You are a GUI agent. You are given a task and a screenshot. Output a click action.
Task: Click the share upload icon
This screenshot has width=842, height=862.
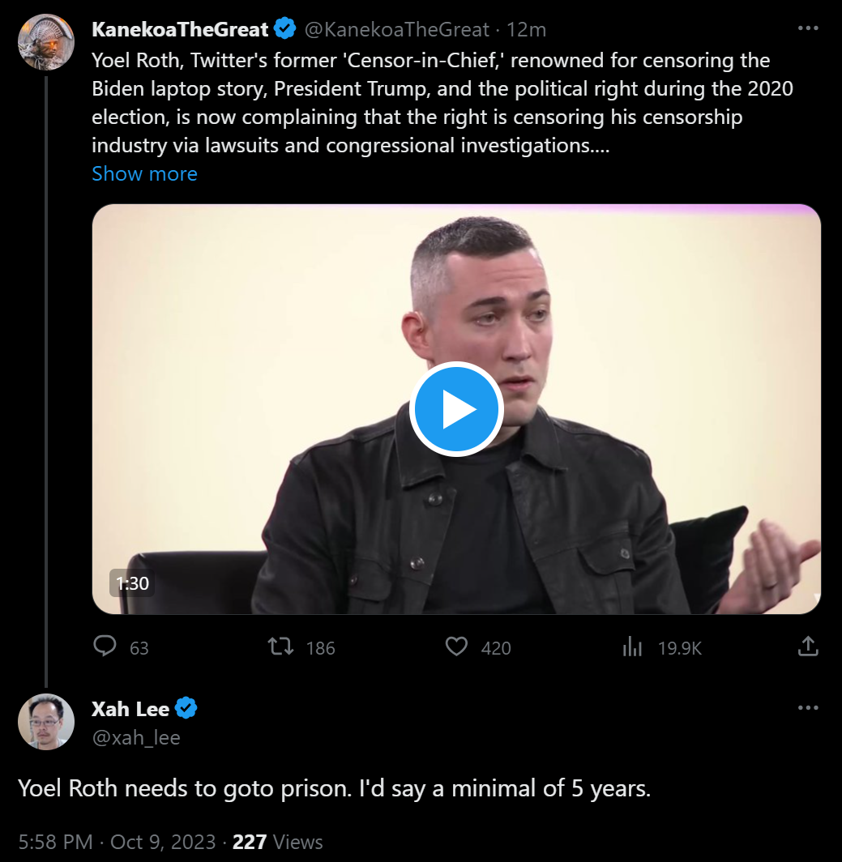[808, 646]
